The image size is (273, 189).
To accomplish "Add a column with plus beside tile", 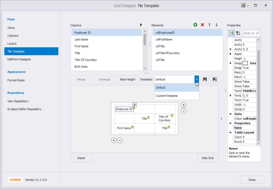I will [x=184, y=105].
